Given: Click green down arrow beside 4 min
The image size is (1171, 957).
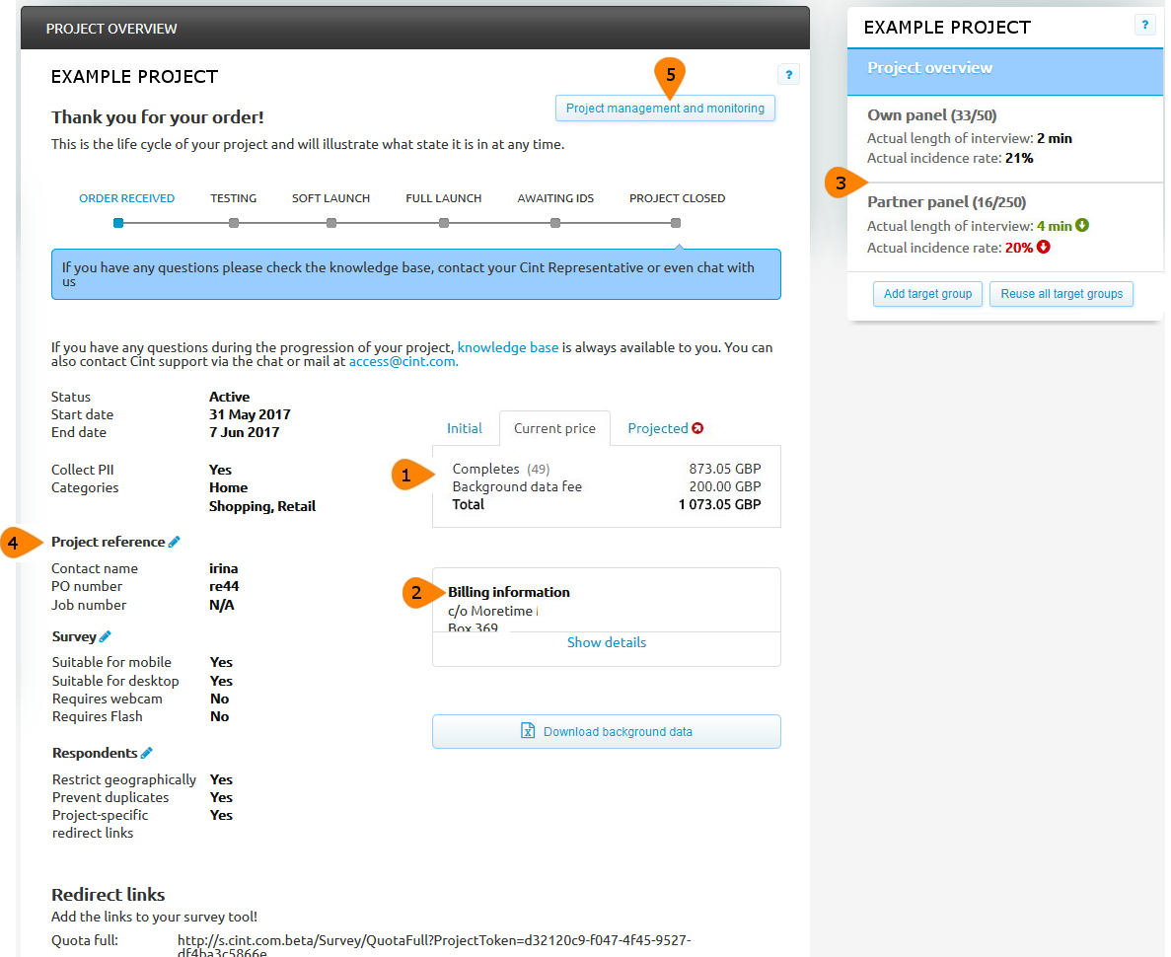Looking at the screenshot, I should [x=1082, y=226].
